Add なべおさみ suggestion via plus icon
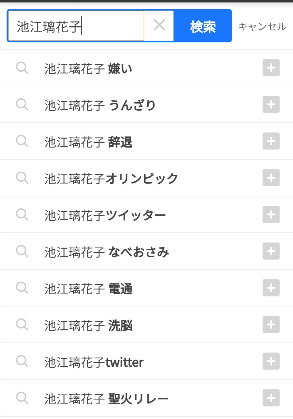 click(x=271, y=251)
